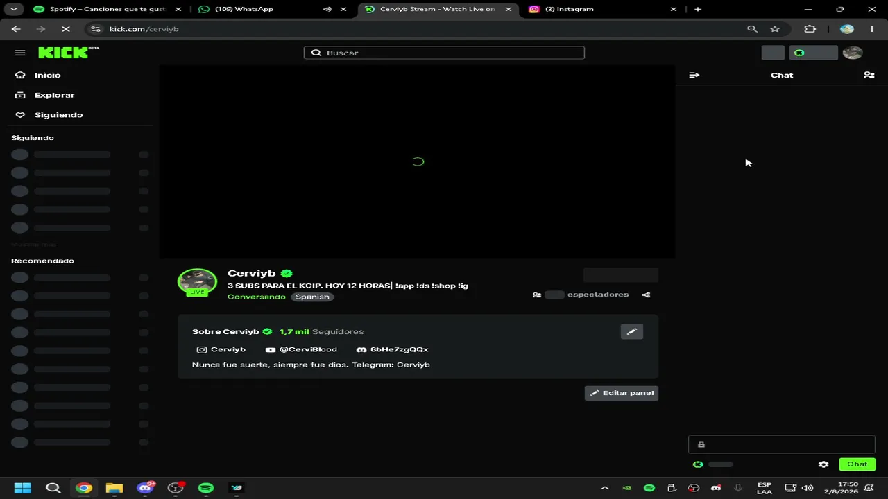This screenshot has height=499, width=888.
Task: Open Explorar in the sidebar
Action: pos(54,95)
